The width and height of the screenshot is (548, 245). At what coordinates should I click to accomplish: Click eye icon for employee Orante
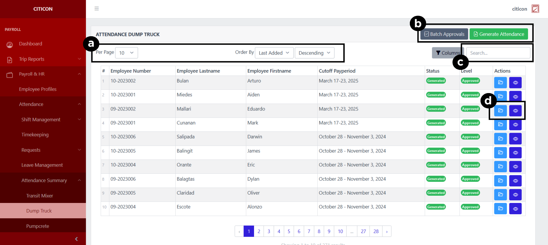pos(515,166)
